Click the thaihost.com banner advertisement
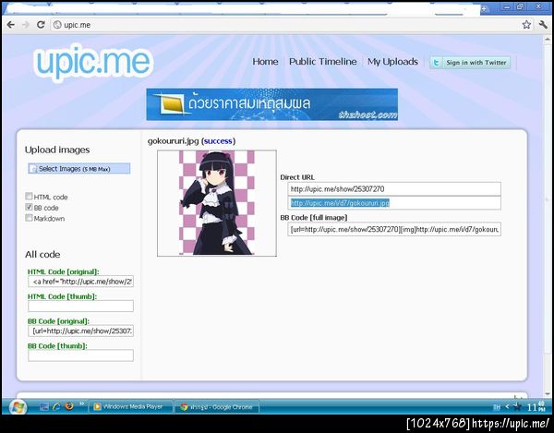 (x=272, y=104)
